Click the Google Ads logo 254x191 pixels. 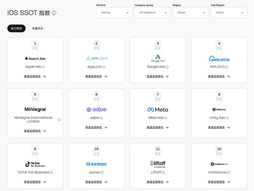pyautogui.click(x=158, y=58)
